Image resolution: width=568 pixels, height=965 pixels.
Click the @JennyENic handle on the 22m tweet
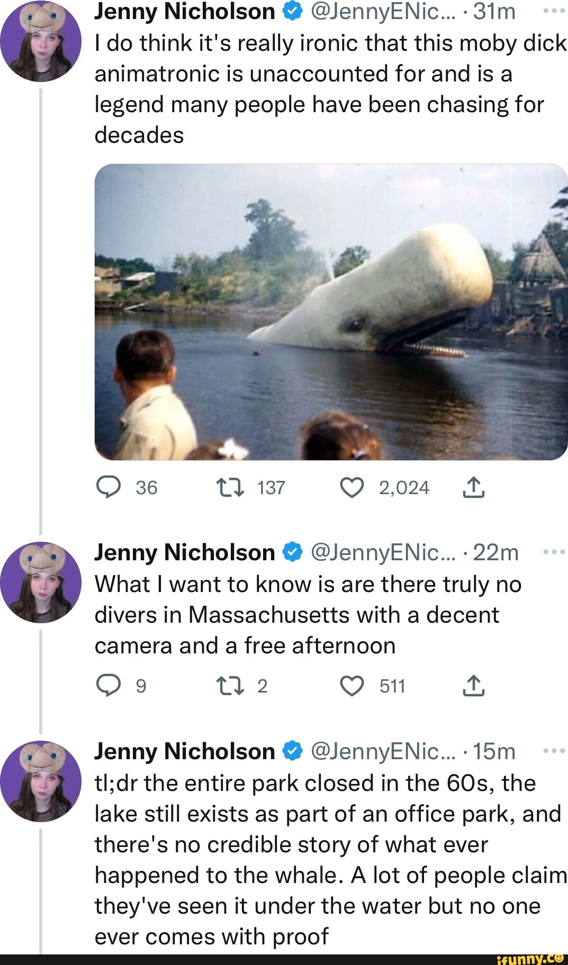coord(383,552)
